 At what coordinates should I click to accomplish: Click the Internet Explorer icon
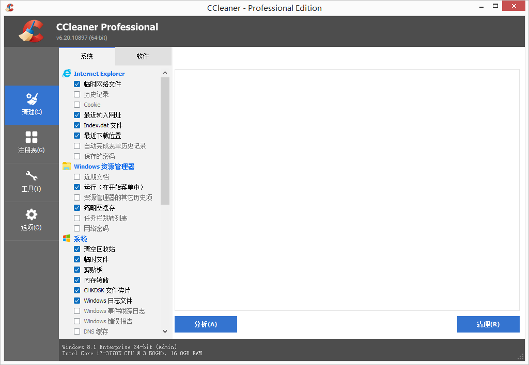[67, 73]
